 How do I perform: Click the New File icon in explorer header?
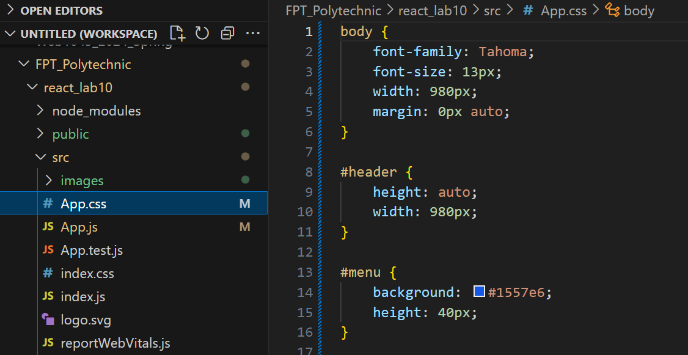[x=177, y=34]
